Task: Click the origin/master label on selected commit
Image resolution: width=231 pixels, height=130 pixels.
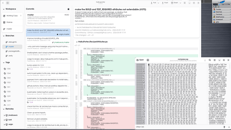Action: [x=63, y=34]
